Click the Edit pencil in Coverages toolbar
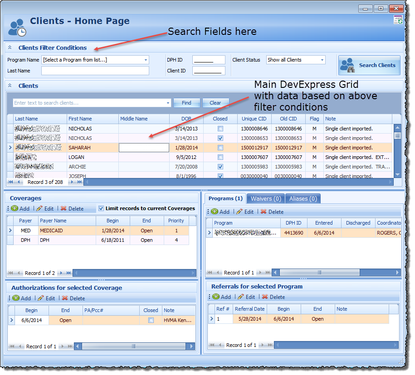Image resolution: width=415 pixels, height=375 pixels. click(40, 209)
